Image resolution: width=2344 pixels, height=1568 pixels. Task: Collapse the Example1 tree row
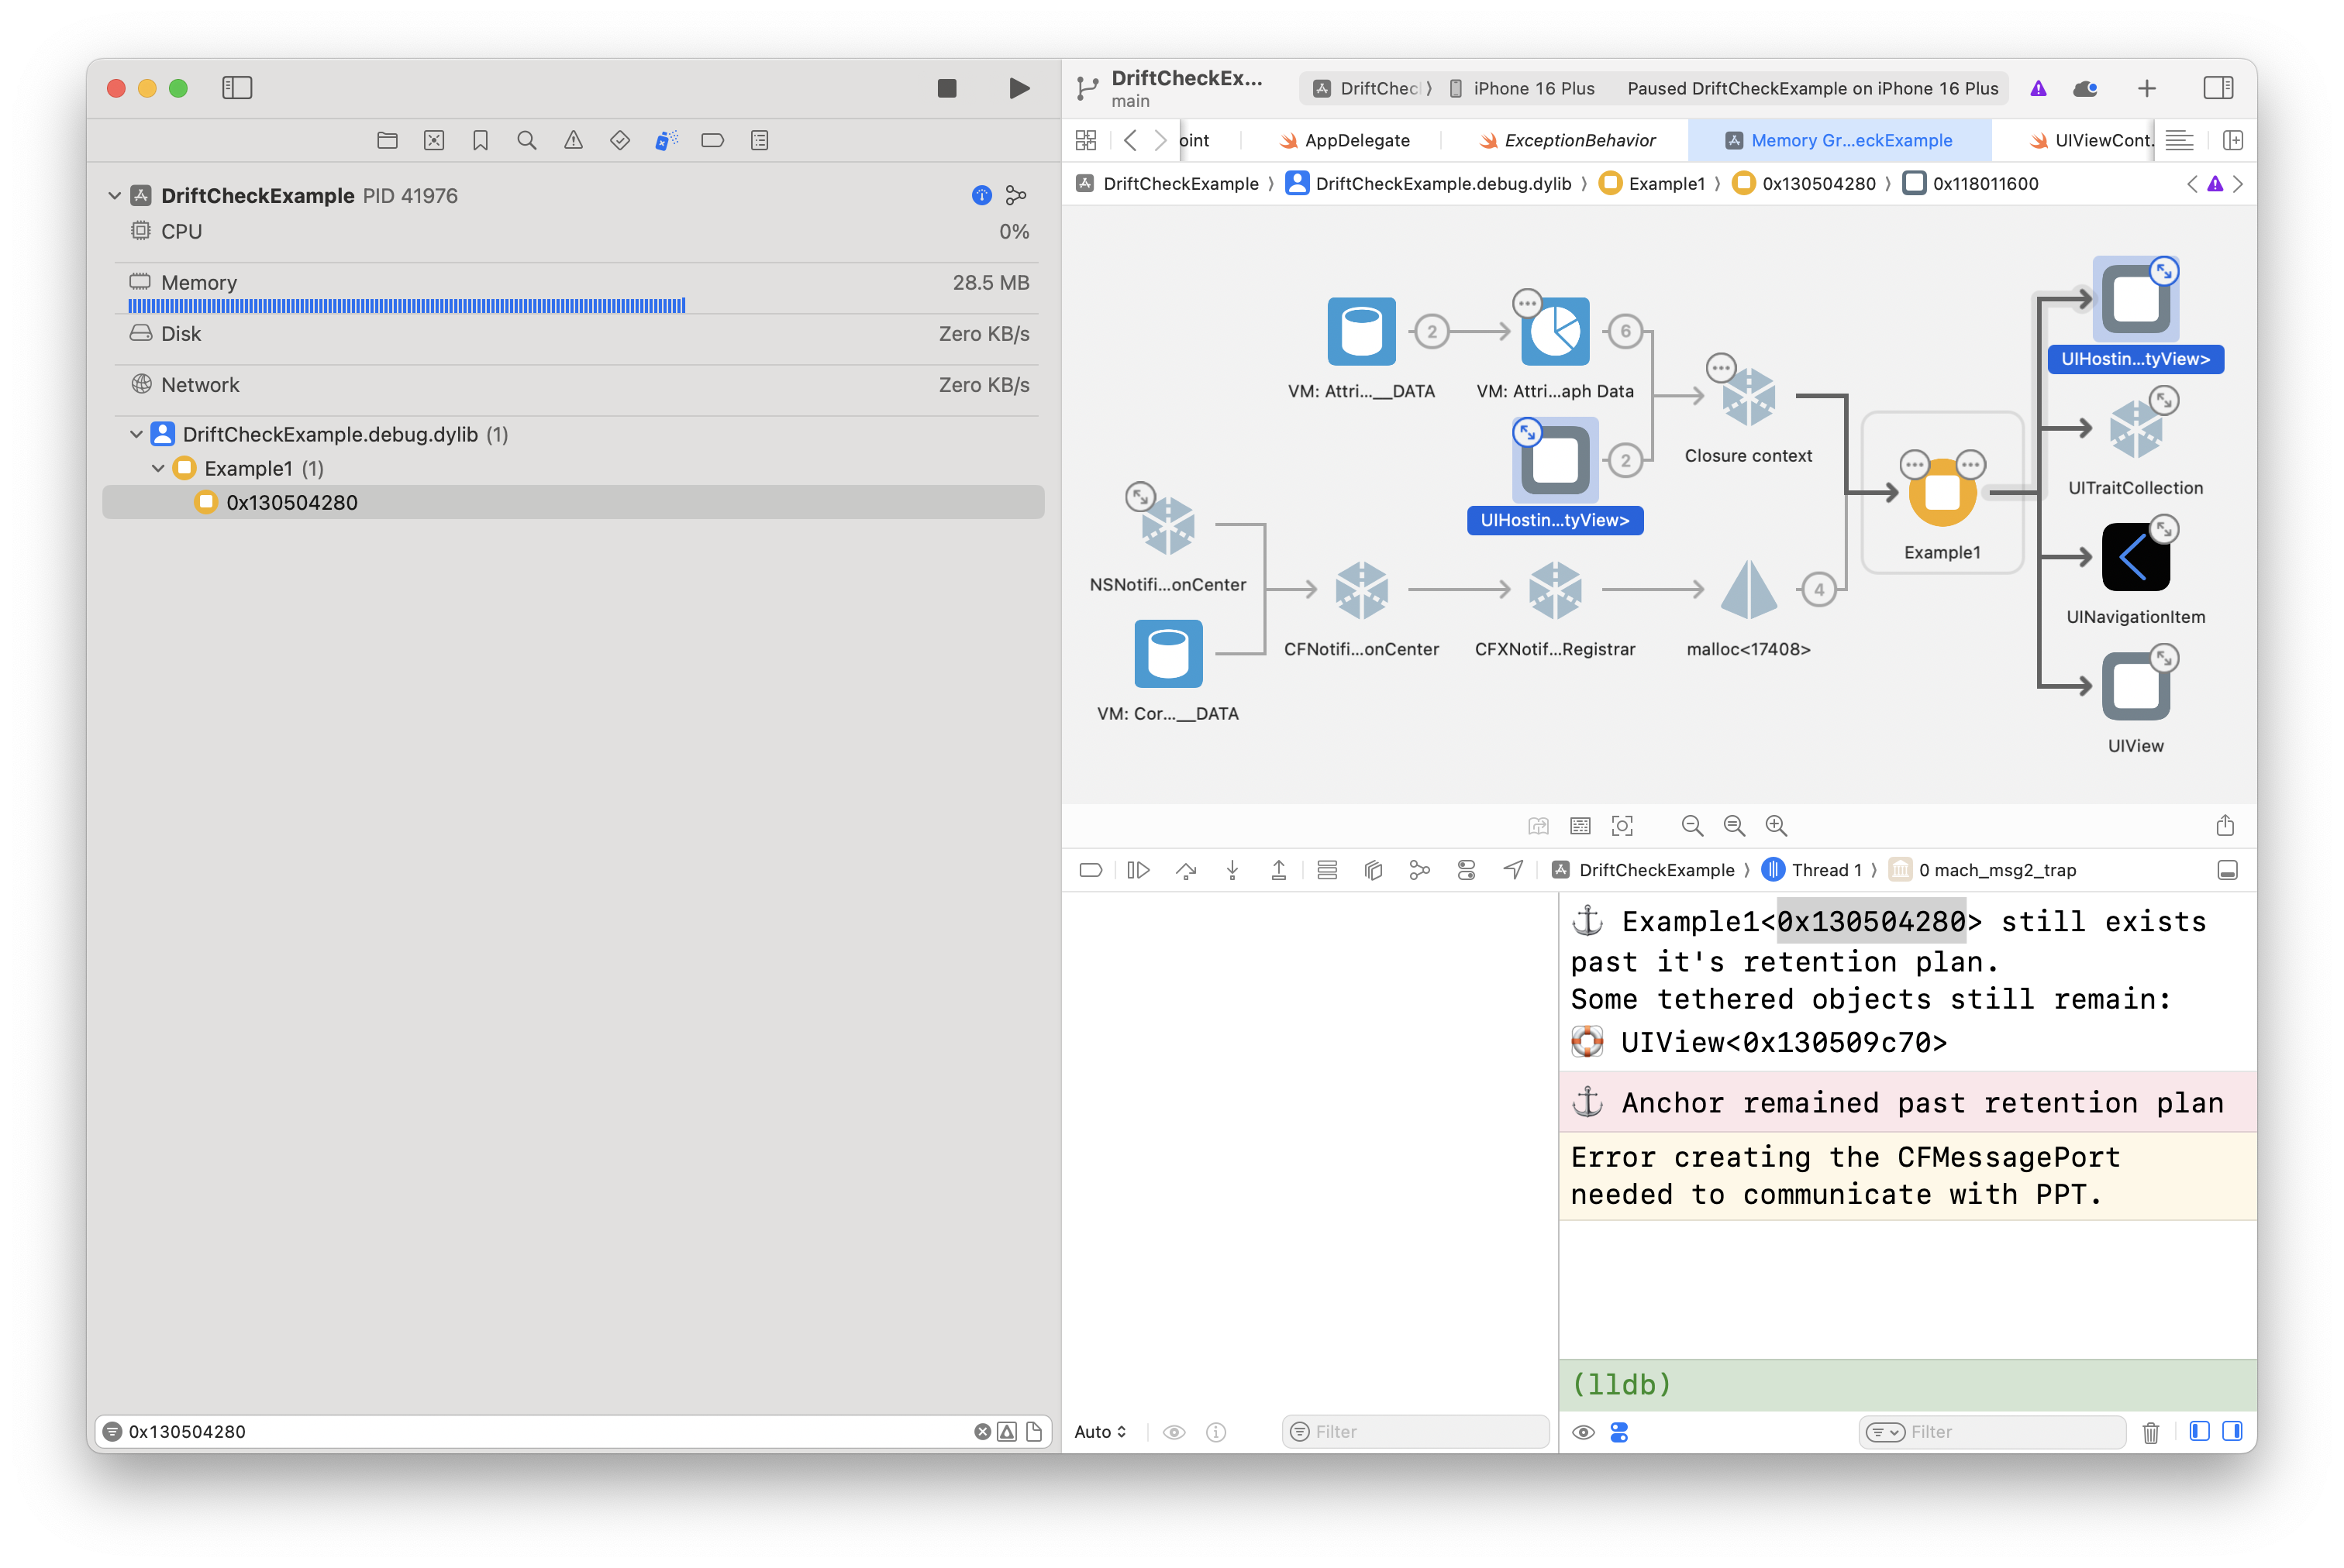(x=158, y=468)
